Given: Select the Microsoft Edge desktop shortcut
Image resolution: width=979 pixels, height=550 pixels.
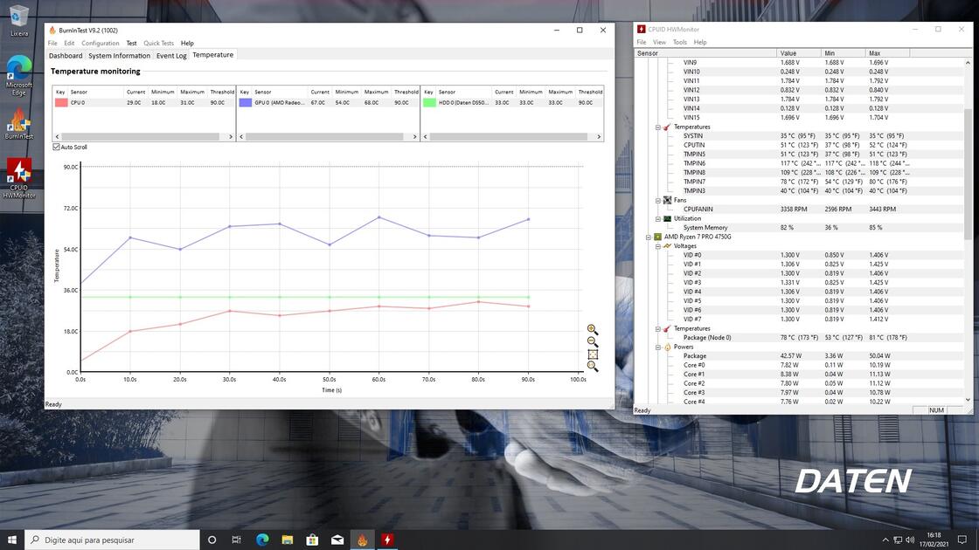Looking at the screenshot, I should pos(18,75).
